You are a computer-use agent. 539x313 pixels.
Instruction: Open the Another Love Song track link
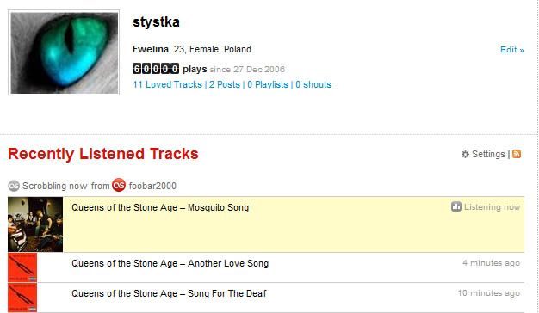pos(170,264)
